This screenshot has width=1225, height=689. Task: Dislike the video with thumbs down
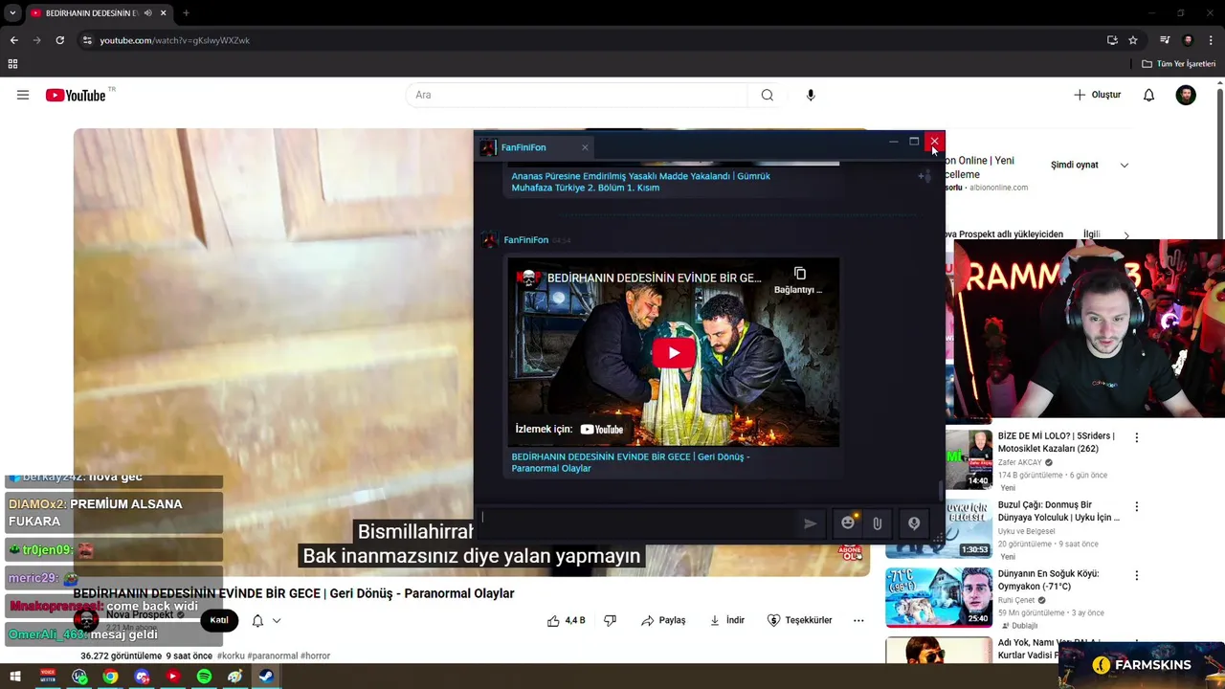(x=610, y=620)
